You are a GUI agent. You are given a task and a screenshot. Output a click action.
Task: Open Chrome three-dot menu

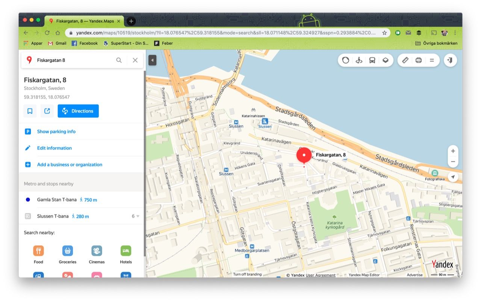(x=455, y=33)
